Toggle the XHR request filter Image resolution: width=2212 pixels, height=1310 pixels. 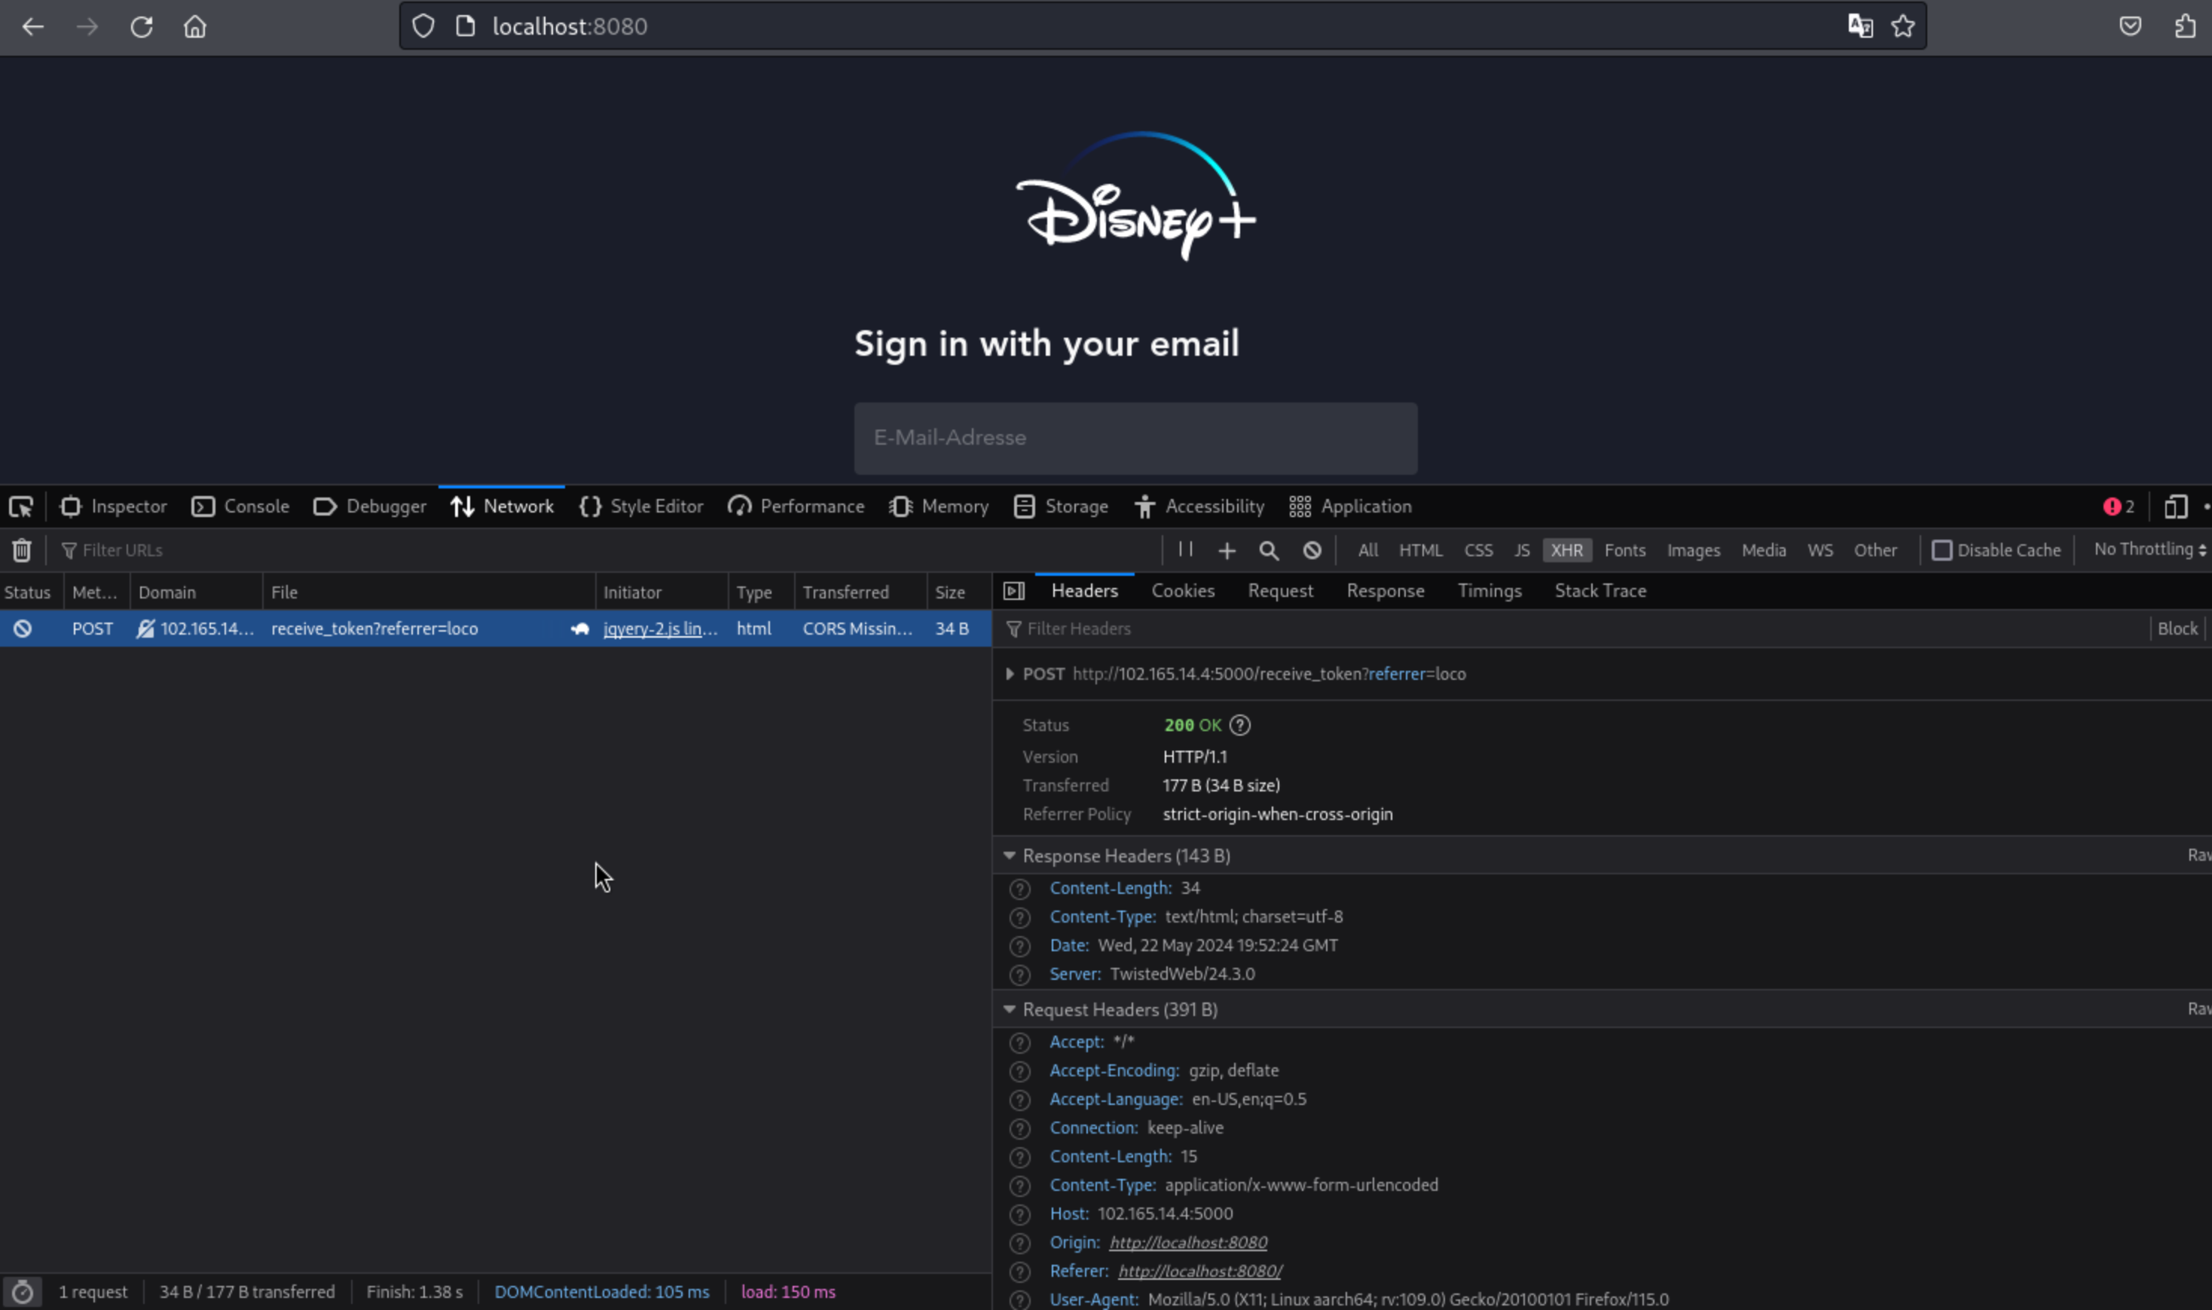coord(1566,551)
